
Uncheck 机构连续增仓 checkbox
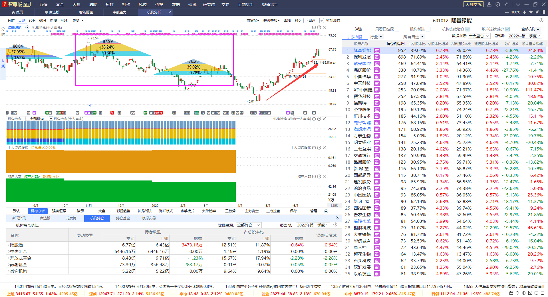pyautogui.click(x=468, y=29)
